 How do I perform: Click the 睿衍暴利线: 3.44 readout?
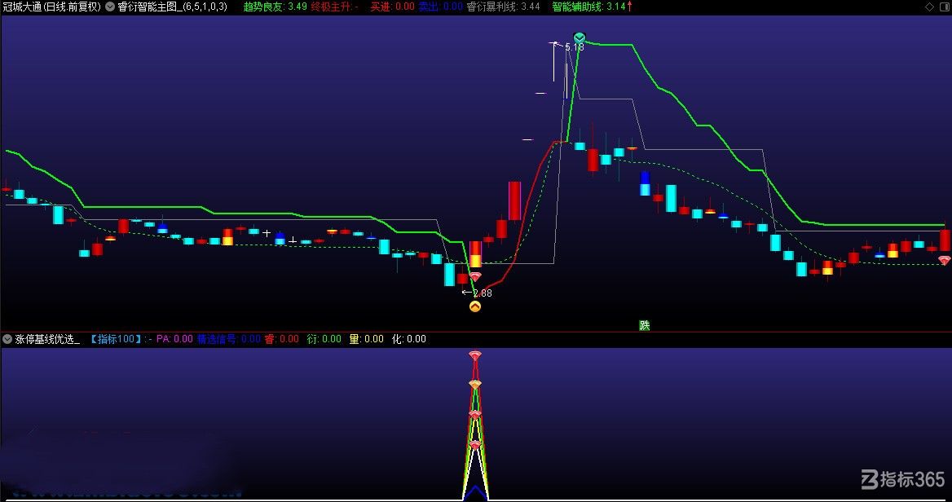(x=504, y=7)
